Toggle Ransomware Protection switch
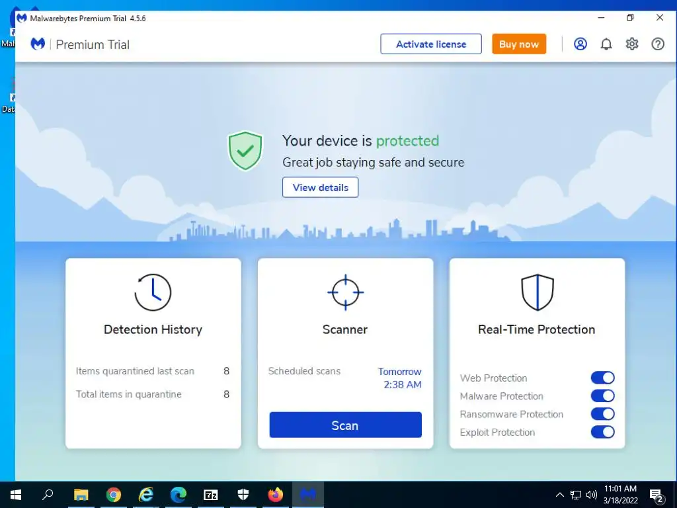The width and height of the screenshot is (677, 508). [603, 414]
